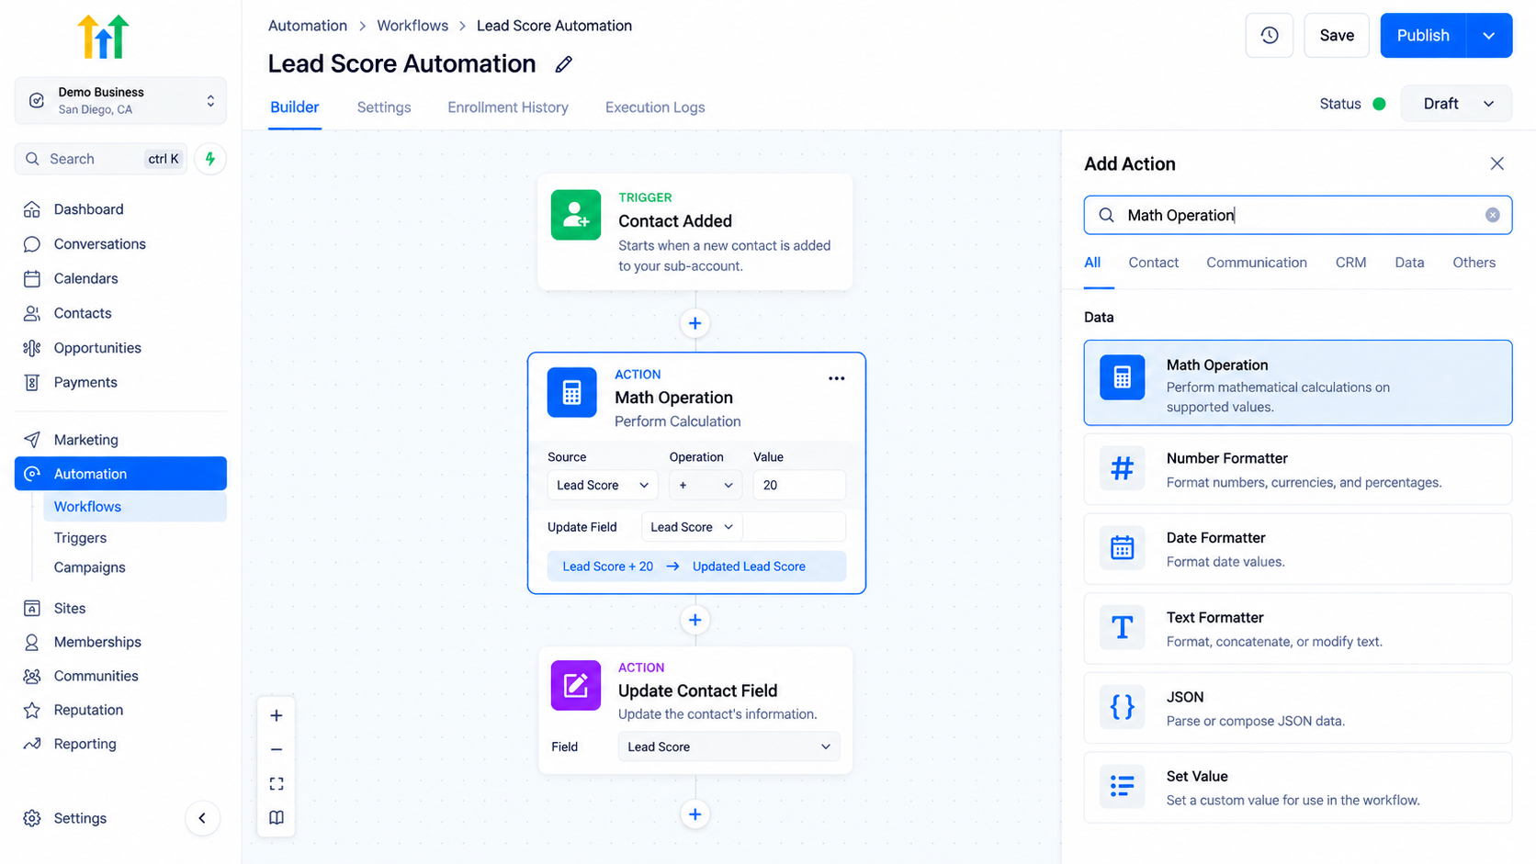Image resolution: width=1536 pixels, height=864 pixels.
Task: Click the version history clock icon
Action: coord(1269,36)
